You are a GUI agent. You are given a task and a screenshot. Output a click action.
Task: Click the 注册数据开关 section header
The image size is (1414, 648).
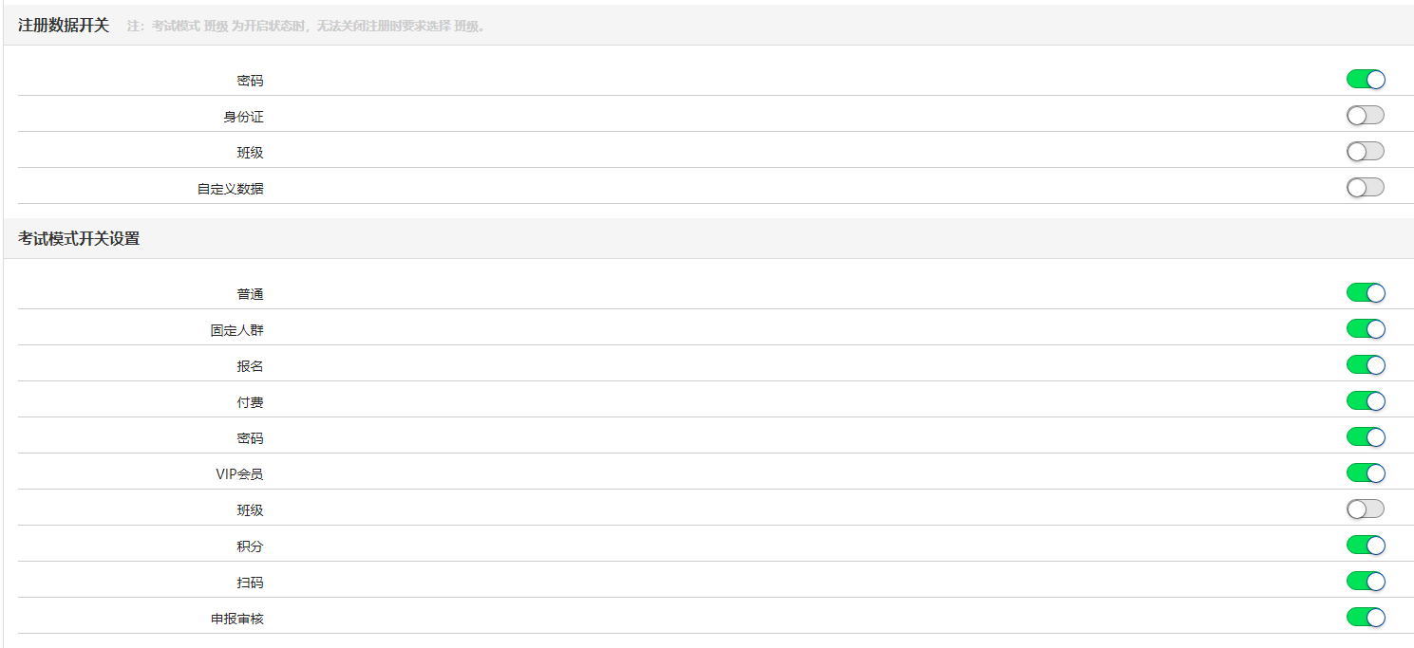click(64, 26)
